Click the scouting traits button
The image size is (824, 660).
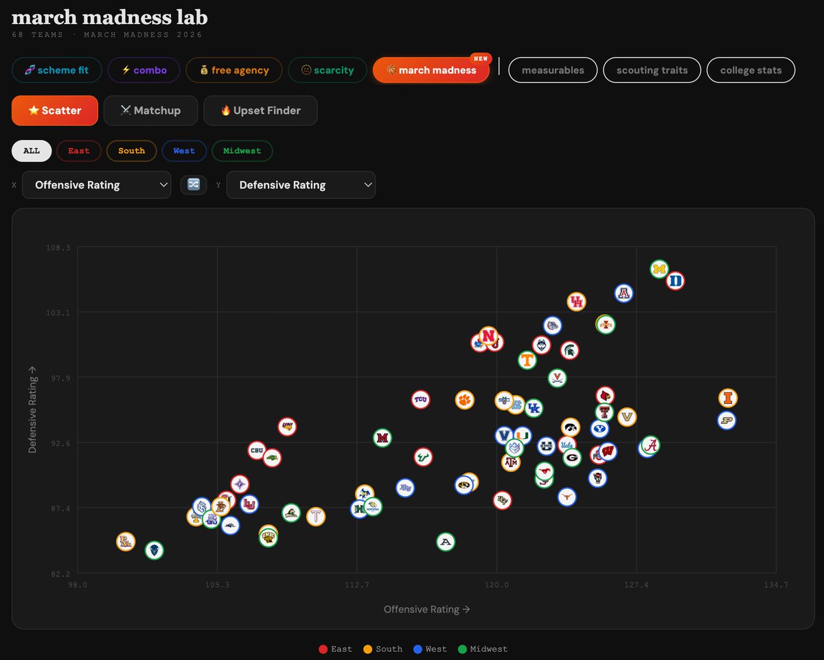pyautogui.click(x=652, y=70)
